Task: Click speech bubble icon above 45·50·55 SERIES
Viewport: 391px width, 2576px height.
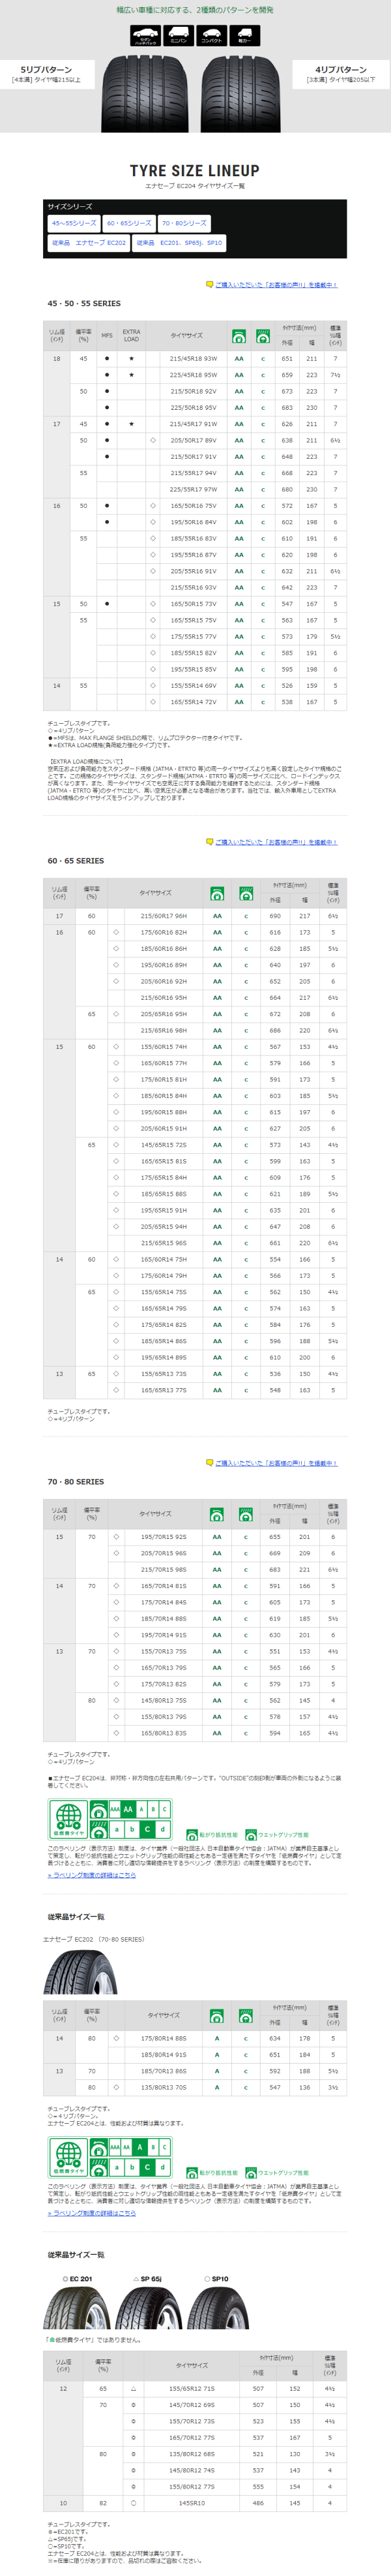Action: 209,285
